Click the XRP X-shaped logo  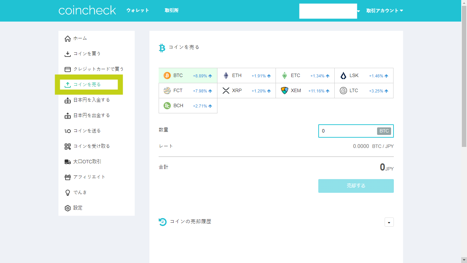click(226, 90)
